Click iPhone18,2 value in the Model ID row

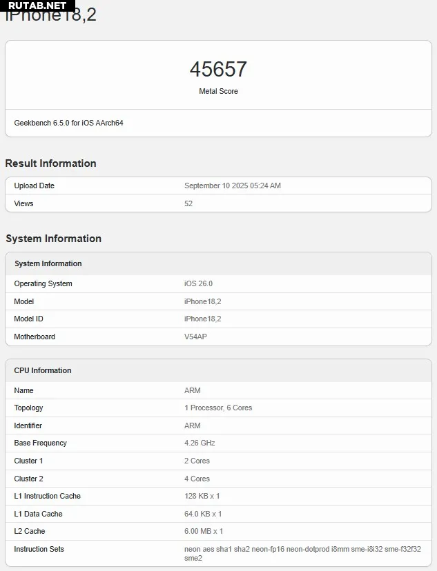[x=203, y=319]
